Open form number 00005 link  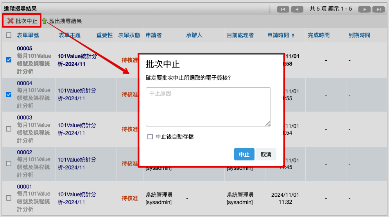pyautogui.click(x=25, y=48)
